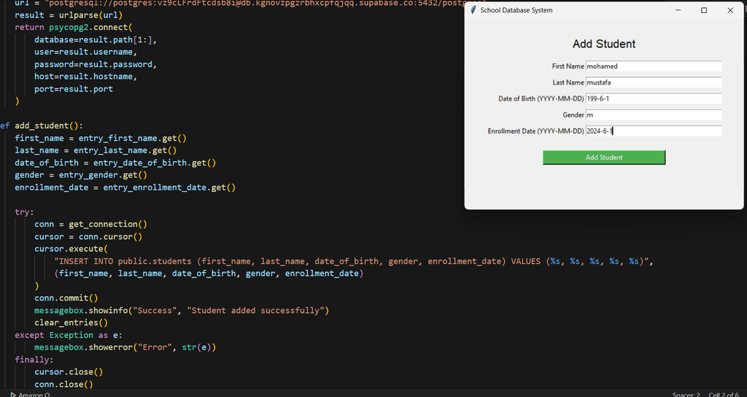This screenshot has width=747, height=397.
Task: Click the Add Student heading text
Action: tap(604, 44)
